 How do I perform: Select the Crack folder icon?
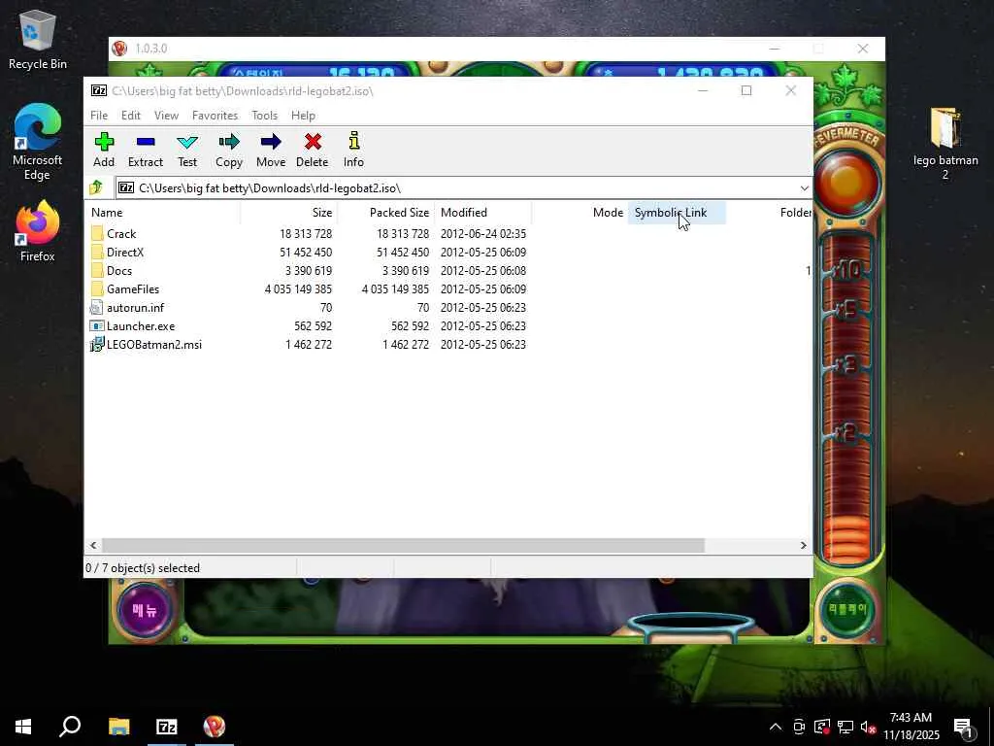coord(97,233)
